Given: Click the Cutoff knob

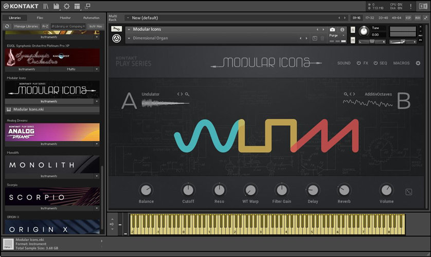Looking at the screenshot, I should [x=188, y=190].
